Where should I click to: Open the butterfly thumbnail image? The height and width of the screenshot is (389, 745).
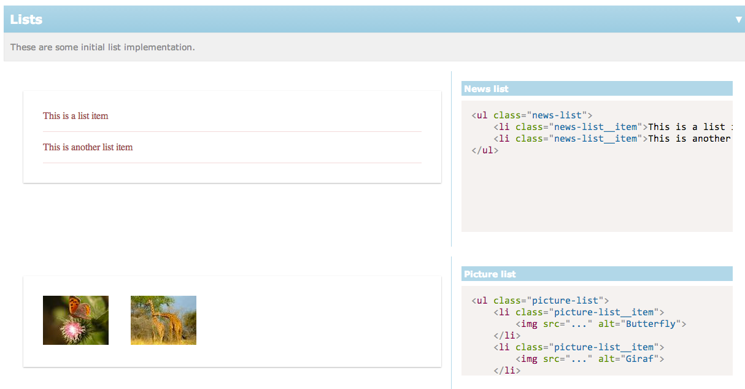pyautogui.click(x=75, y=320)
